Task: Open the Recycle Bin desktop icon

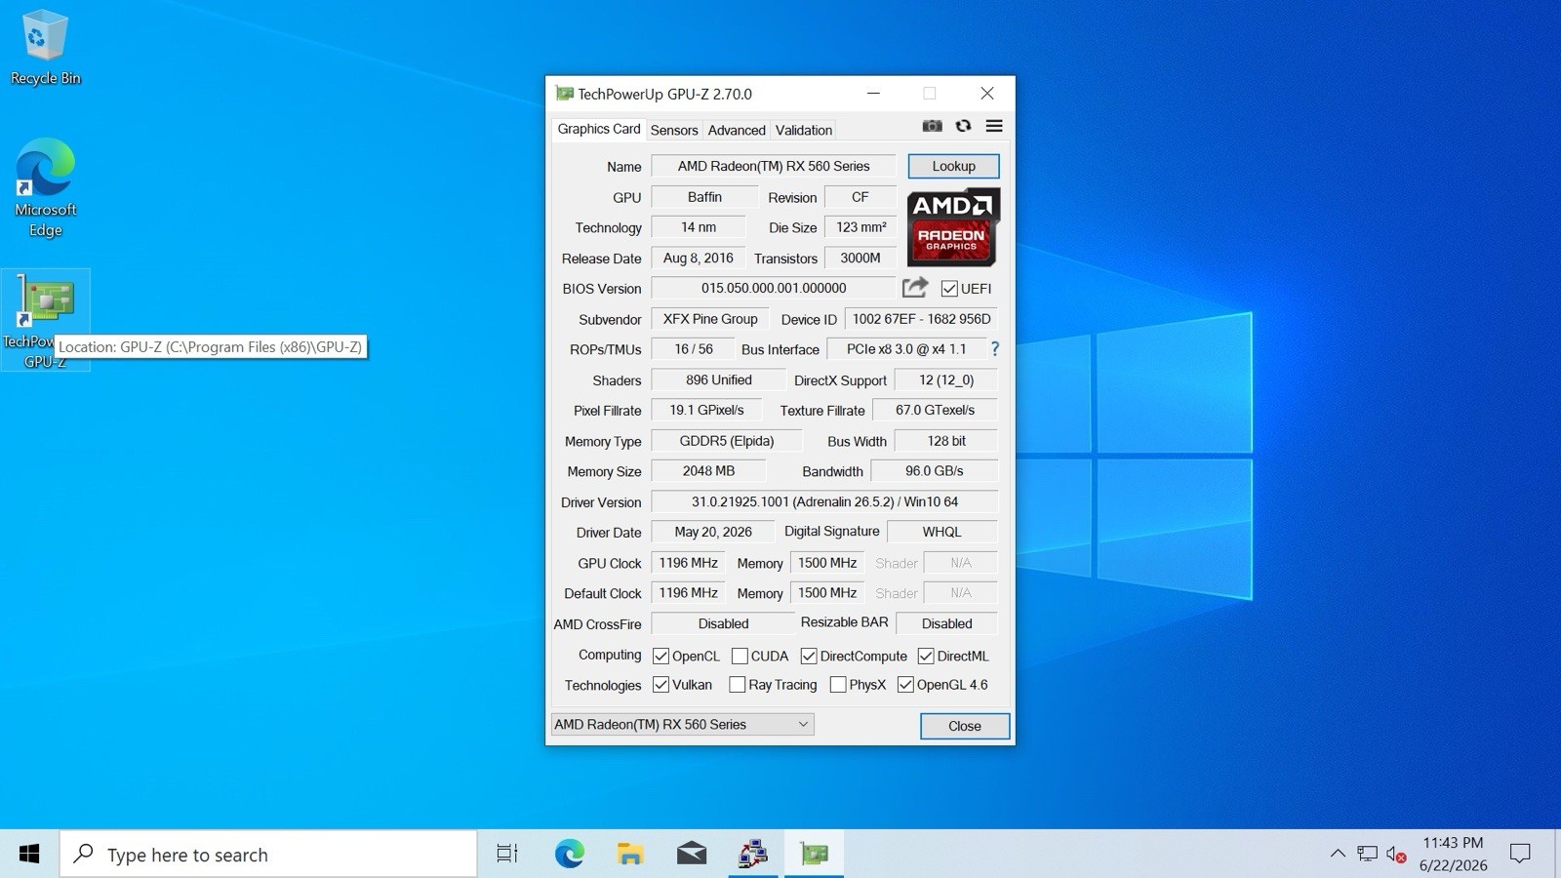Action: tap(45, 48)
